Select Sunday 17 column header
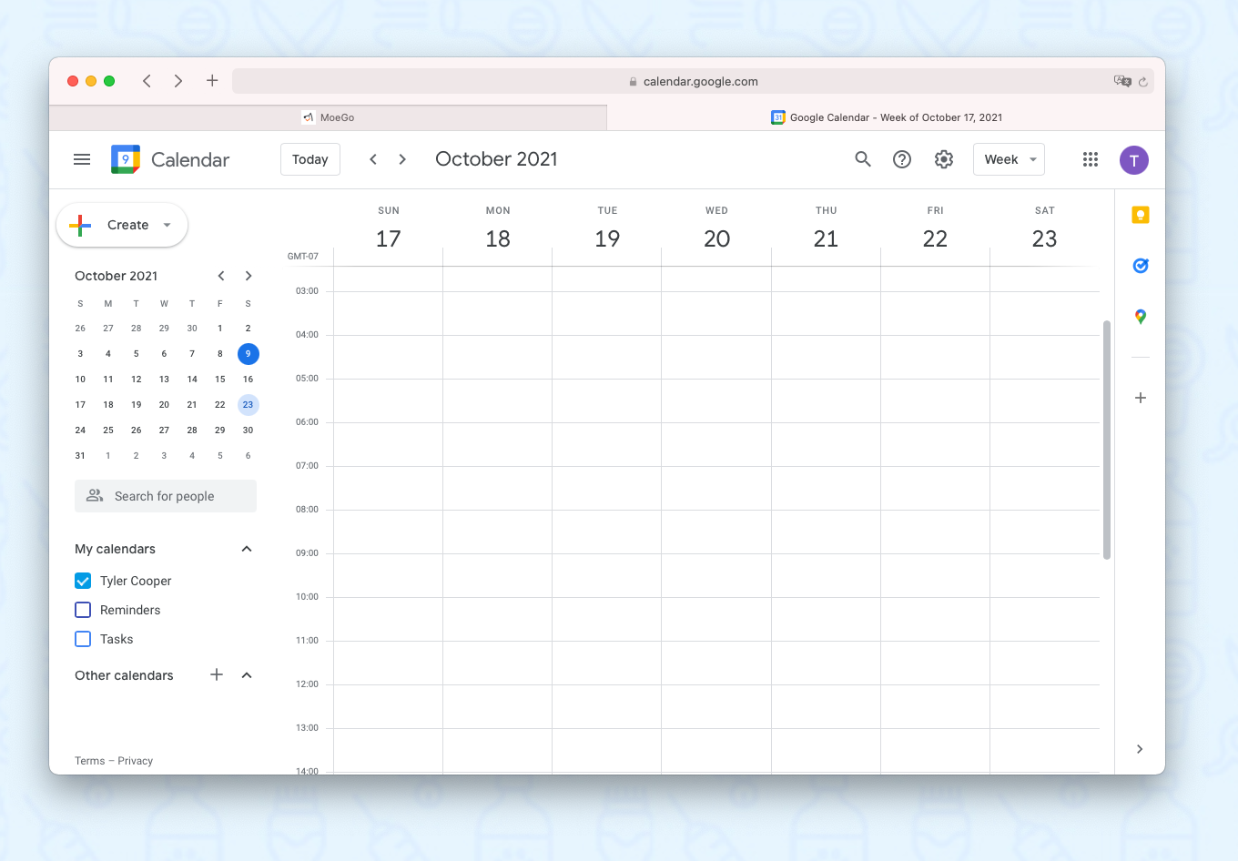1238x861 pixels. pyautogui.click(x=389, y=228)
